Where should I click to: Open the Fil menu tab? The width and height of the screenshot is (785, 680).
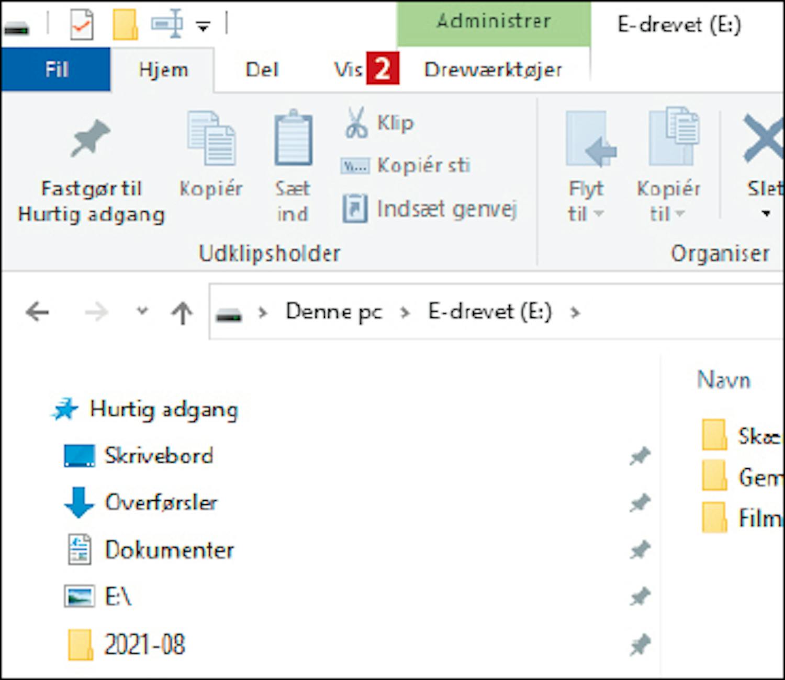56,69
